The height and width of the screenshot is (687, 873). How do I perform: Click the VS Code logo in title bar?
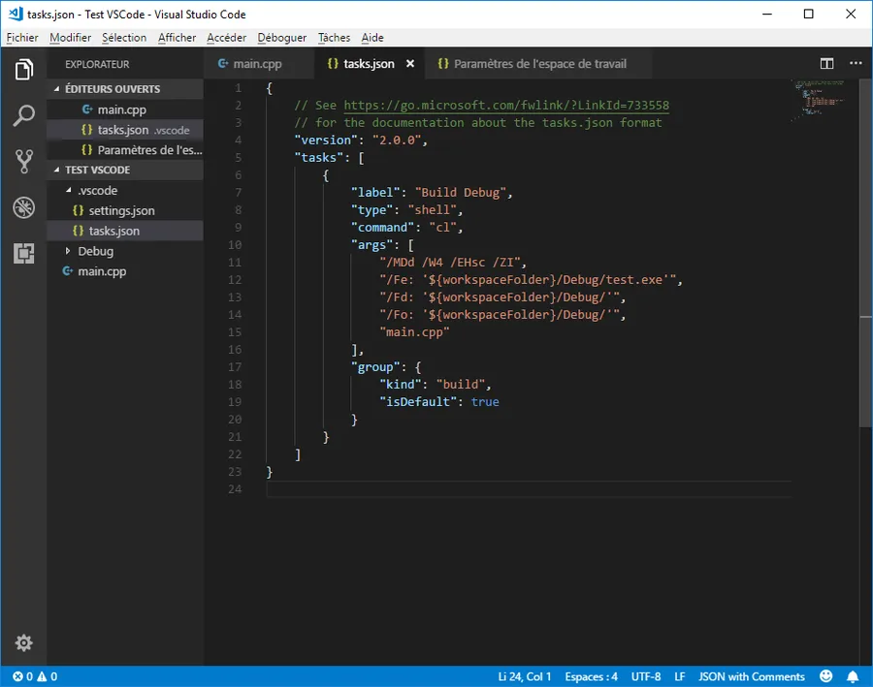16,14
